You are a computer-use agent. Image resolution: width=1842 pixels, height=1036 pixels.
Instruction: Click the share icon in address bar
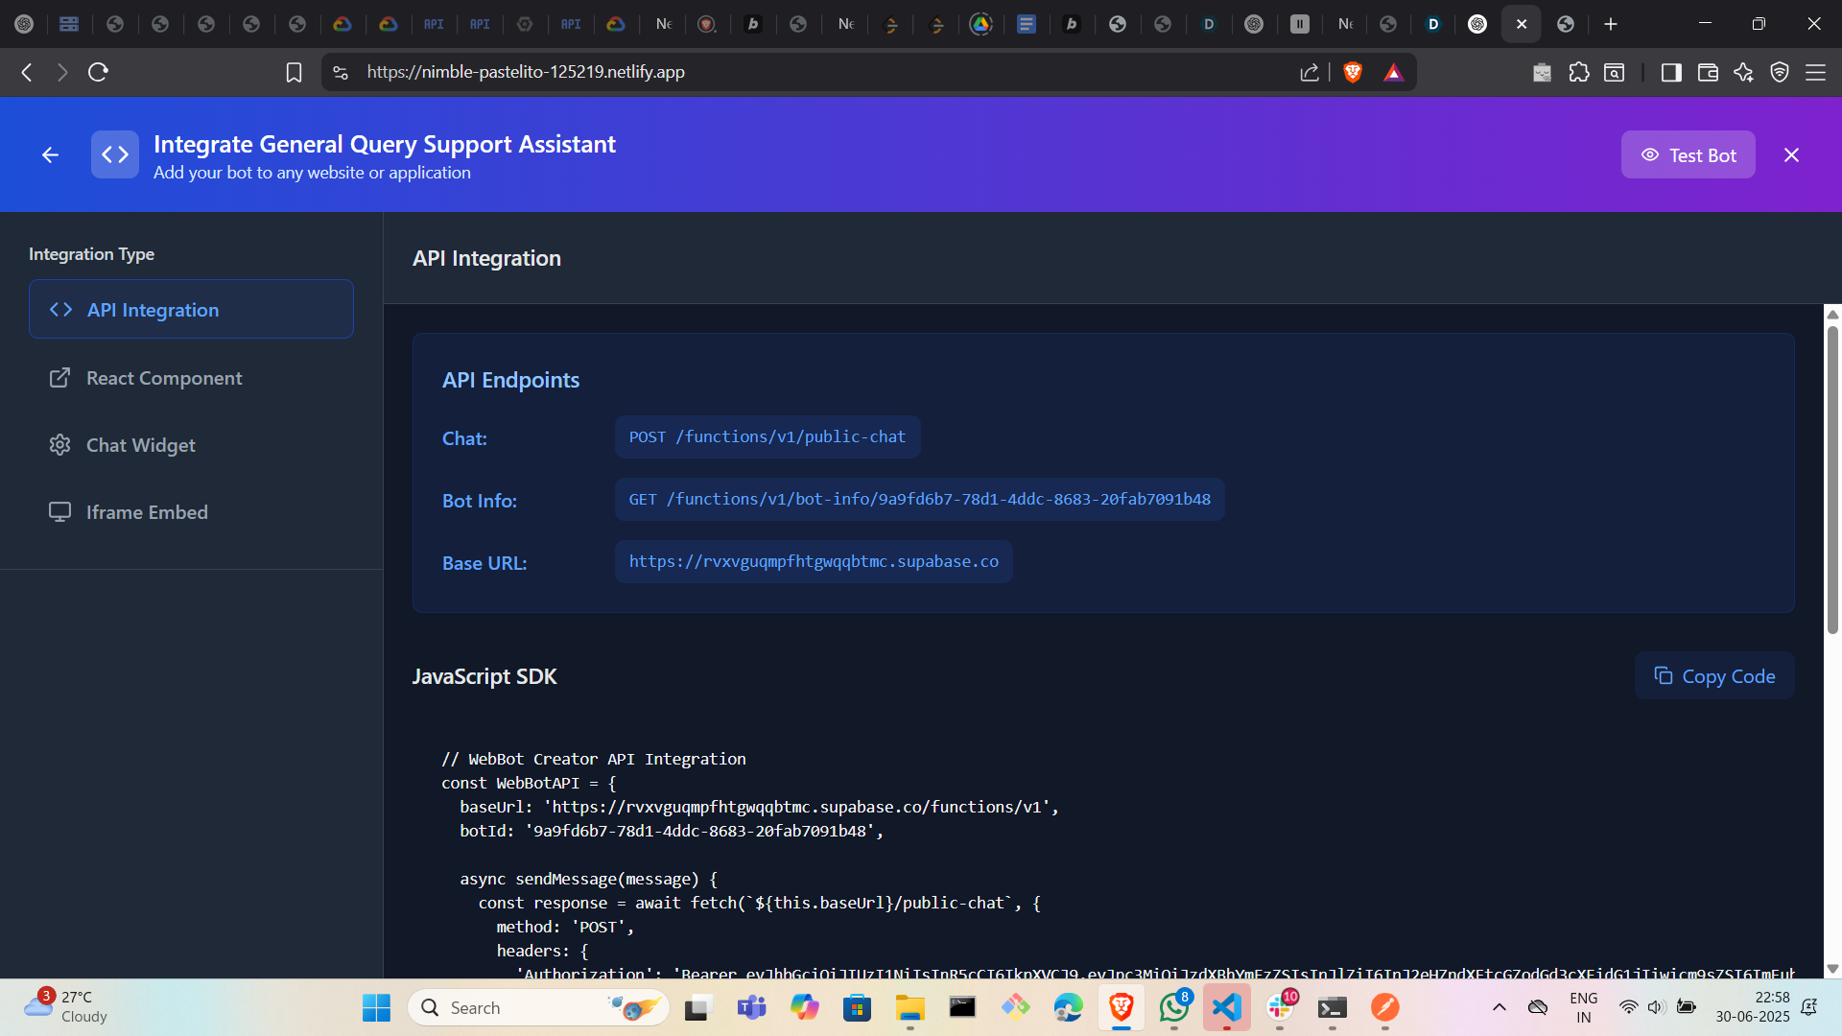(x=1309, y=72)
